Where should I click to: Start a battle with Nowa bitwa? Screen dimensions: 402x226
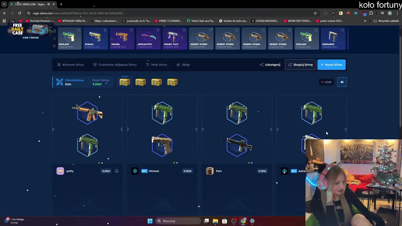(331, 65)
